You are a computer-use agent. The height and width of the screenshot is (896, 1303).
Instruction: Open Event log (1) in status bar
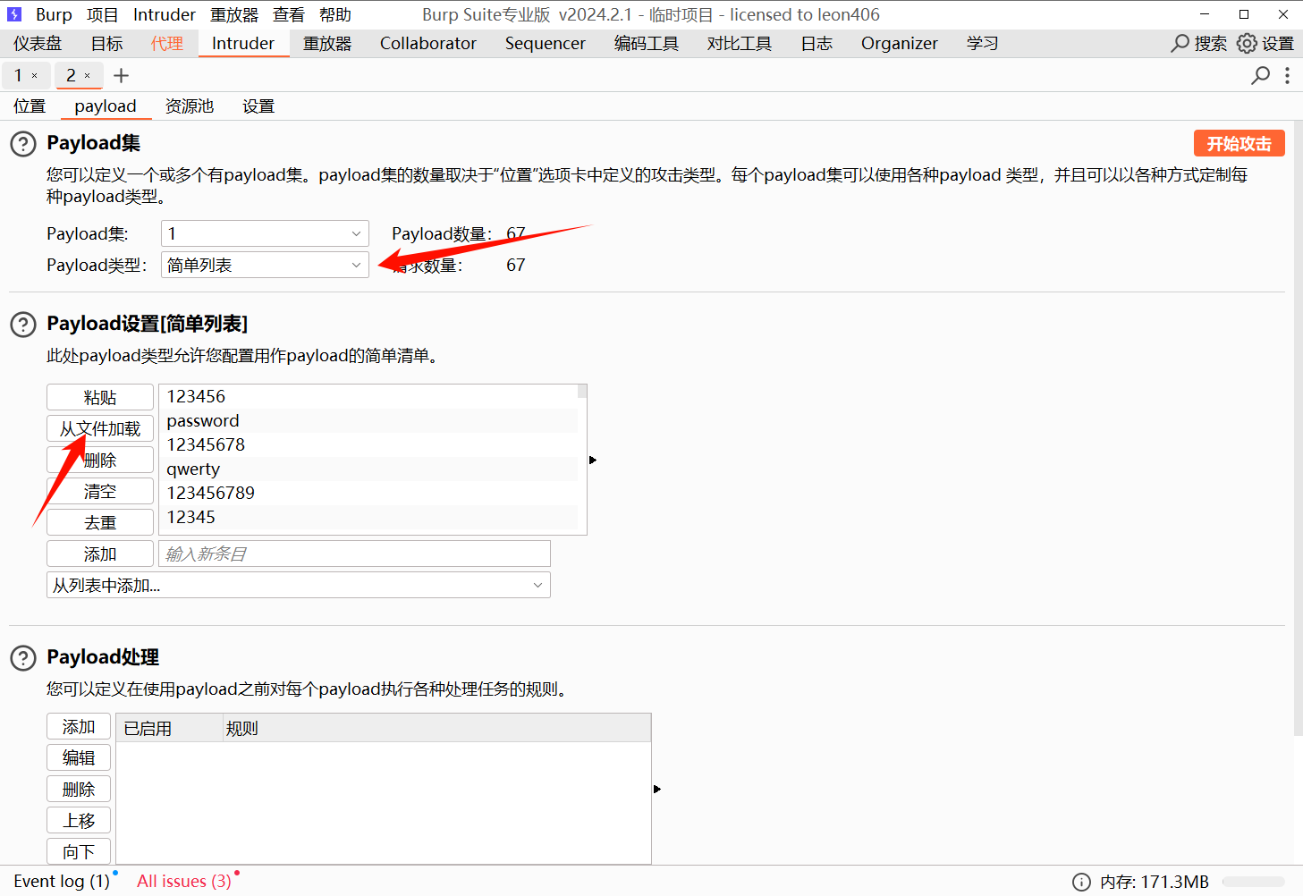point(62,881)
